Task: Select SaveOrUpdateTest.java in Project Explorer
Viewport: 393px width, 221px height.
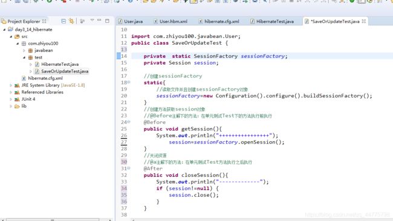Action: click(x=65, y=71)
